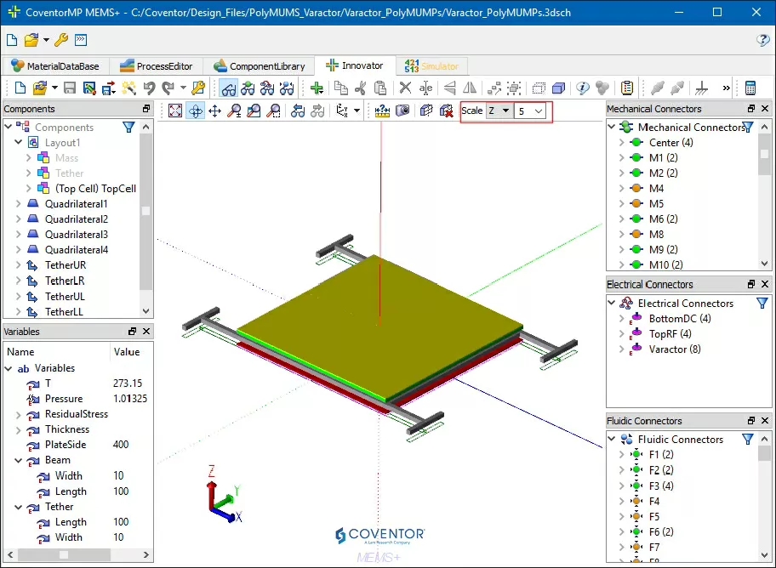Click the Pressure value 1.01325 cell
This screenshot has width=776, height=568.
pyautogui.click(x=130, y=399)
